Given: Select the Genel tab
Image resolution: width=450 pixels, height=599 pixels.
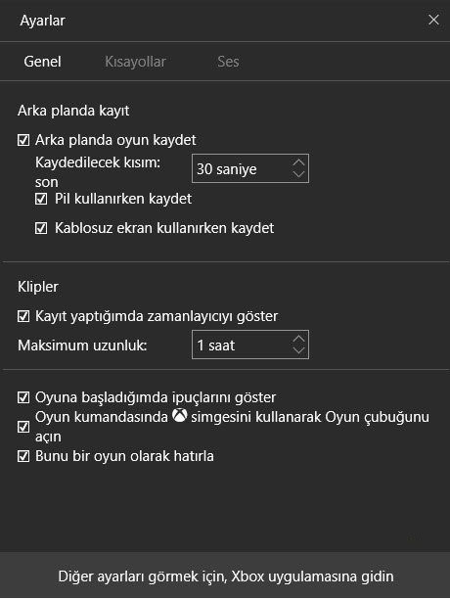Looking at the screenshot, I should pyautogui.click(x=42, y=62).
